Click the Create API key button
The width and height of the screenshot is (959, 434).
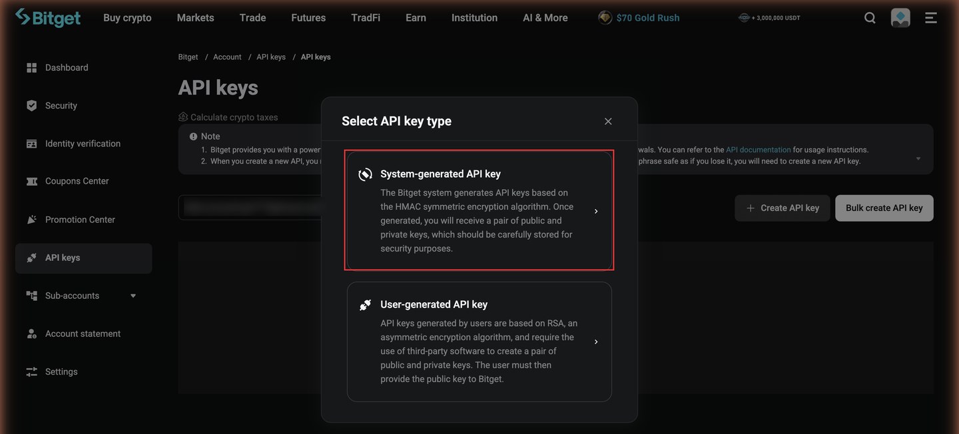point(783,208)
